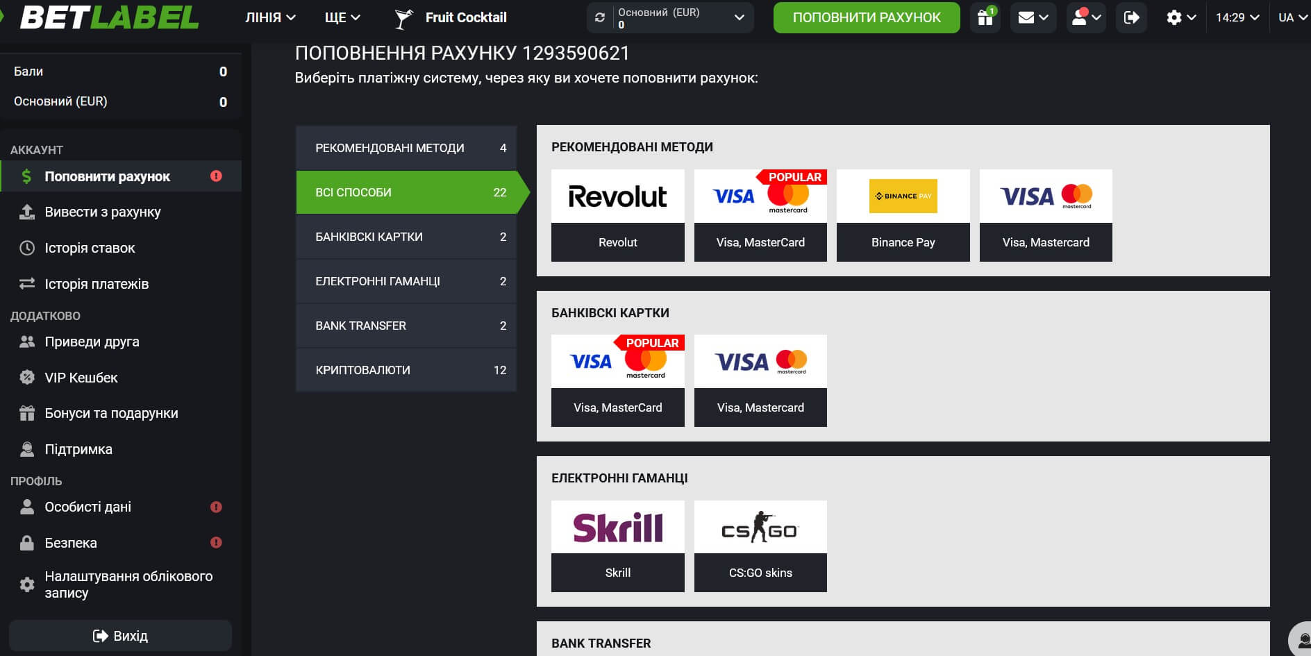1311x656 pixels.
Task: Open the gift bonuses icon in header
Action: pyautogui.click(x=985, y=17)
